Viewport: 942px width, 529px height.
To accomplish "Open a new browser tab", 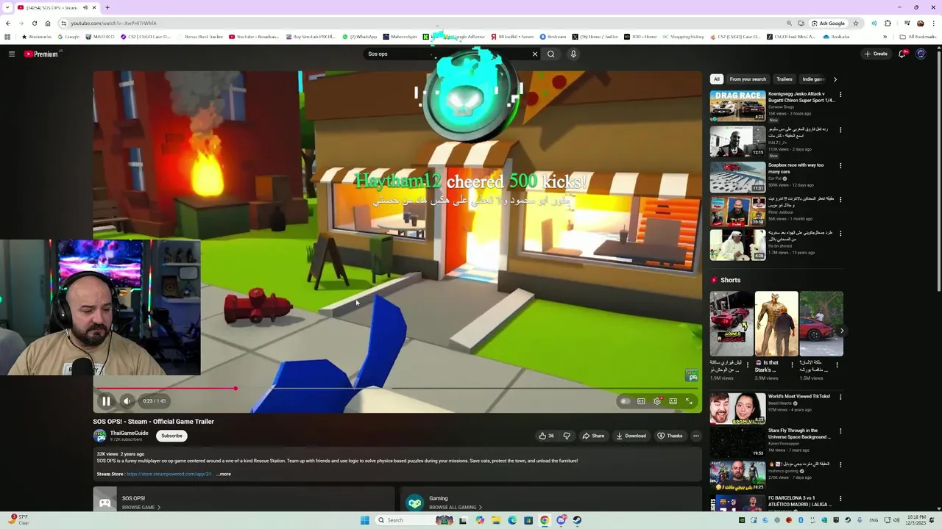I will [x=107, y=7].
